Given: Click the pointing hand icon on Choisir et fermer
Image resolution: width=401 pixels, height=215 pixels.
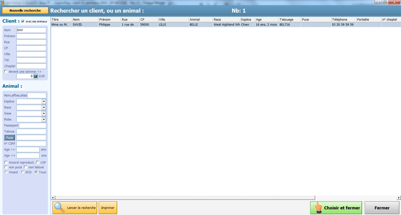Looking at the screenshot, I should click(318, 207).
